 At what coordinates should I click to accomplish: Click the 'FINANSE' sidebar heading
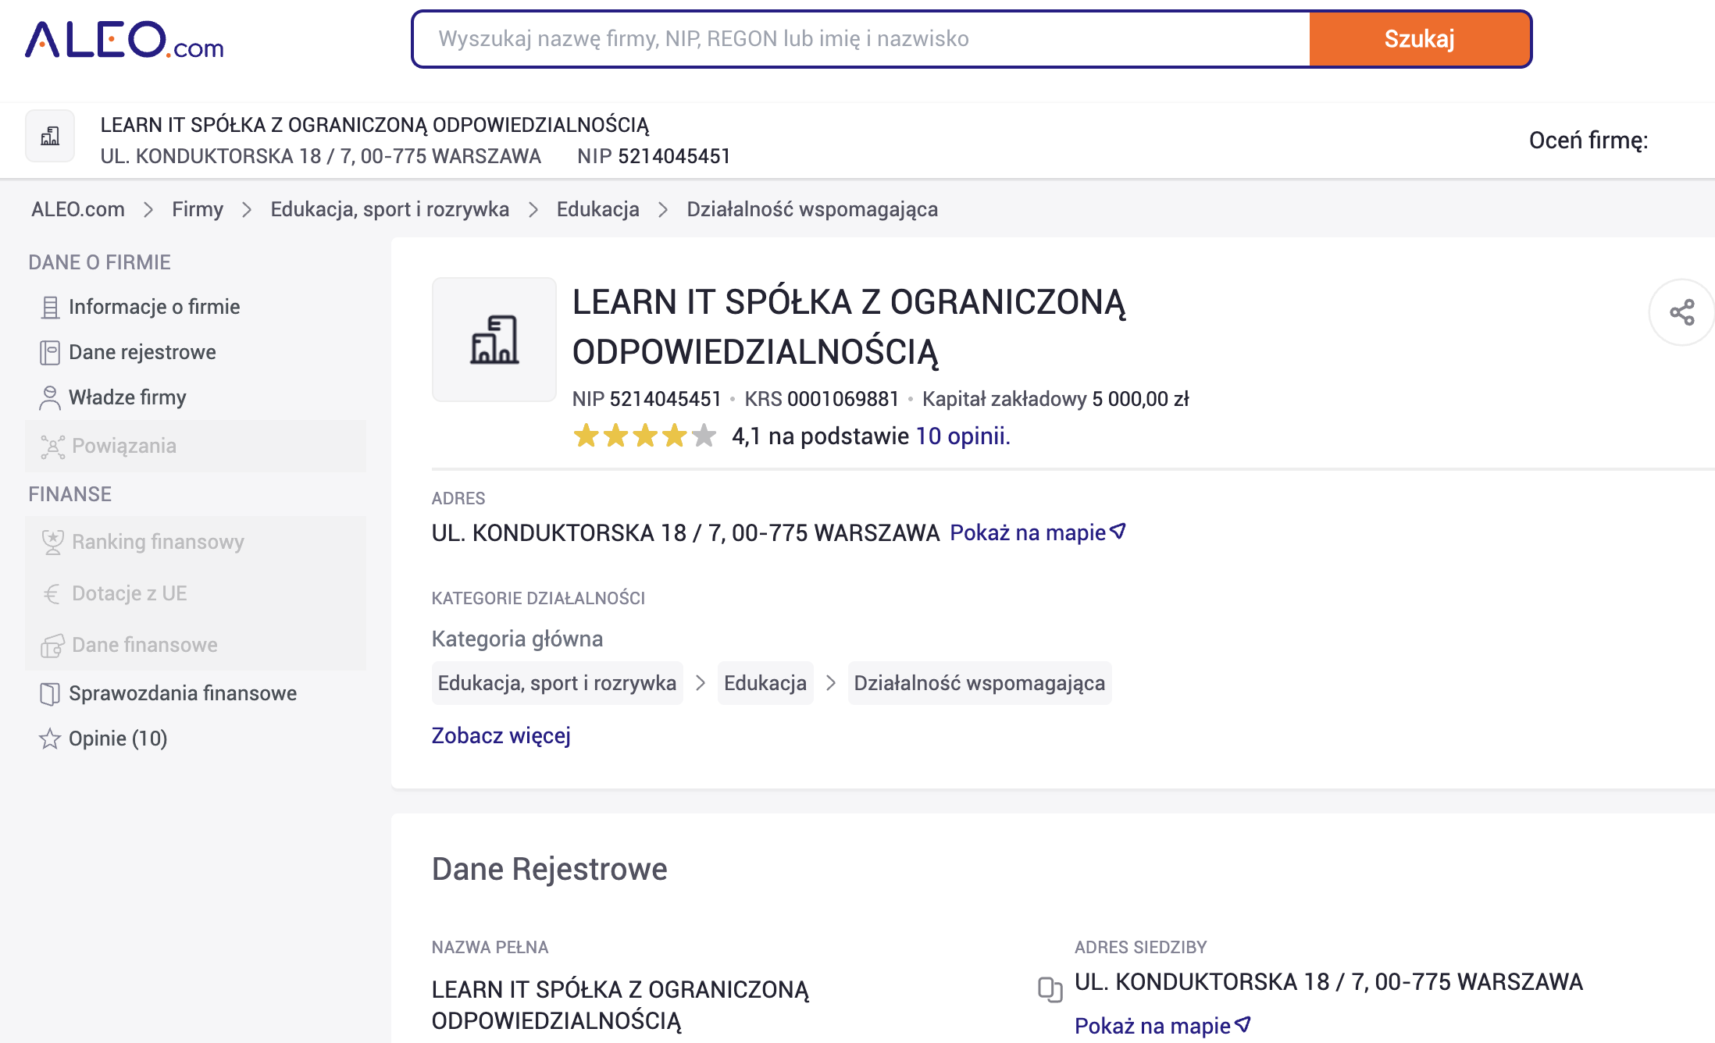(x=70, y=494)
